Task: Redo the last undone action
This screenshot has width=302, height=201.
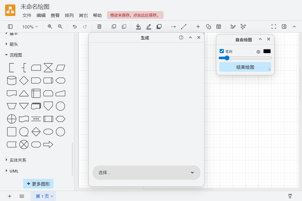Action: point(85,27)
